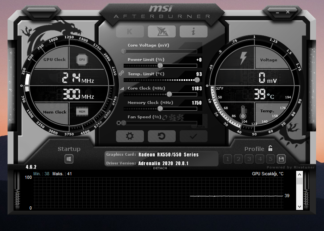Click the Temp. Limit value 93
This screenshot has height=231, width=324.
click(199, 74)
